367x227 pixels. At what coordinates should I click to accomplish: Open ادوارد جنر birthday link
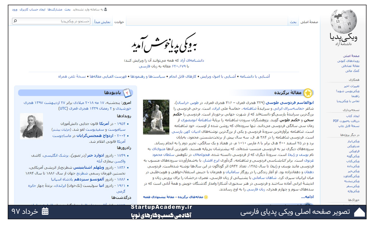[x=95, y=155]
